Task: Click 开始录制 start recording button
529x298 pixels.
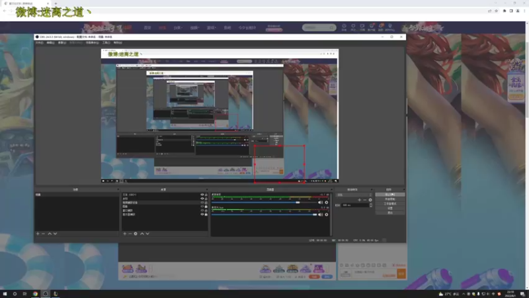Action: click(x=390, y=199)
